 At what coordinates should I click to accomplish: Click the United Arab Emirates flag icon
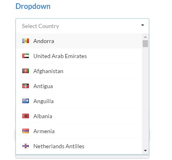tap(26, 56)
